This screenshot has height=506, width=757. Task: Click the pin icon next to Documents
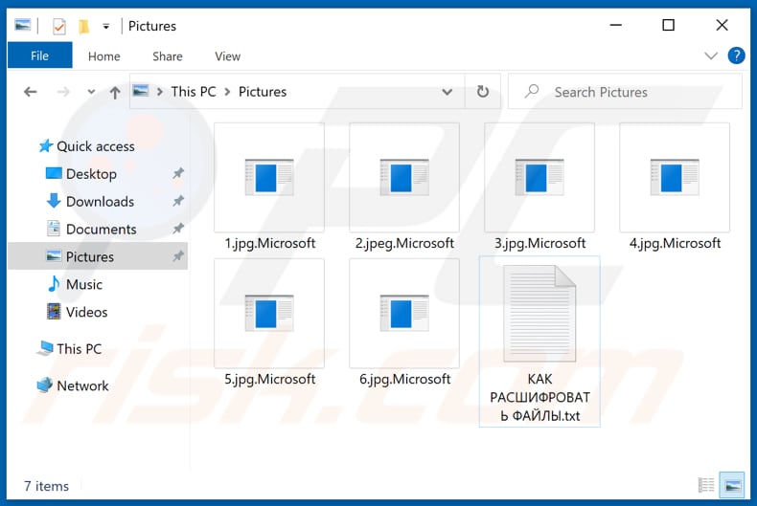click(178, 228)
